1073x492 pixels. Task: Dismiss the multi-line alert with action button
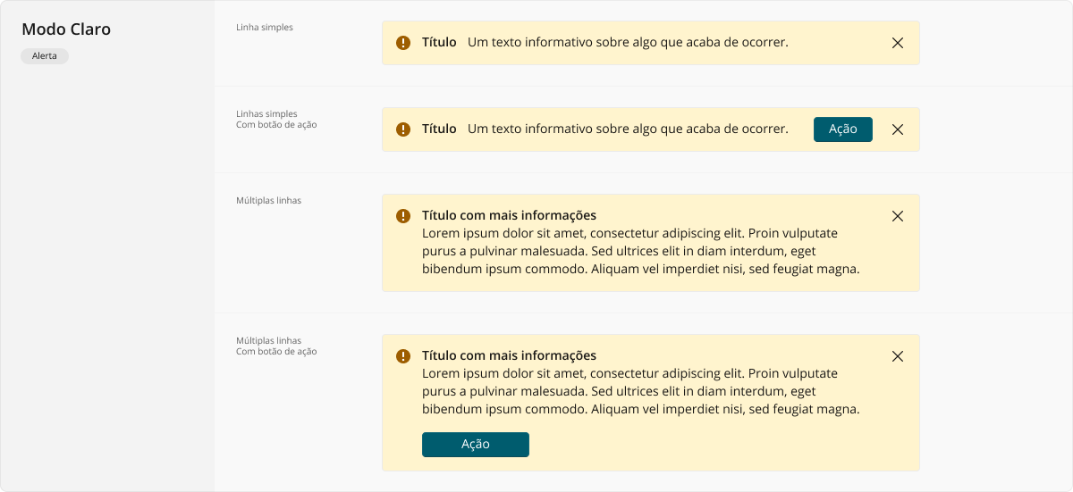[x=898, y=356]
